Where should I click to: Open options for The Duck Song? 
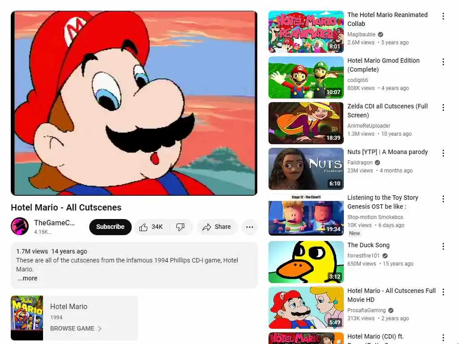pos(443,246)
